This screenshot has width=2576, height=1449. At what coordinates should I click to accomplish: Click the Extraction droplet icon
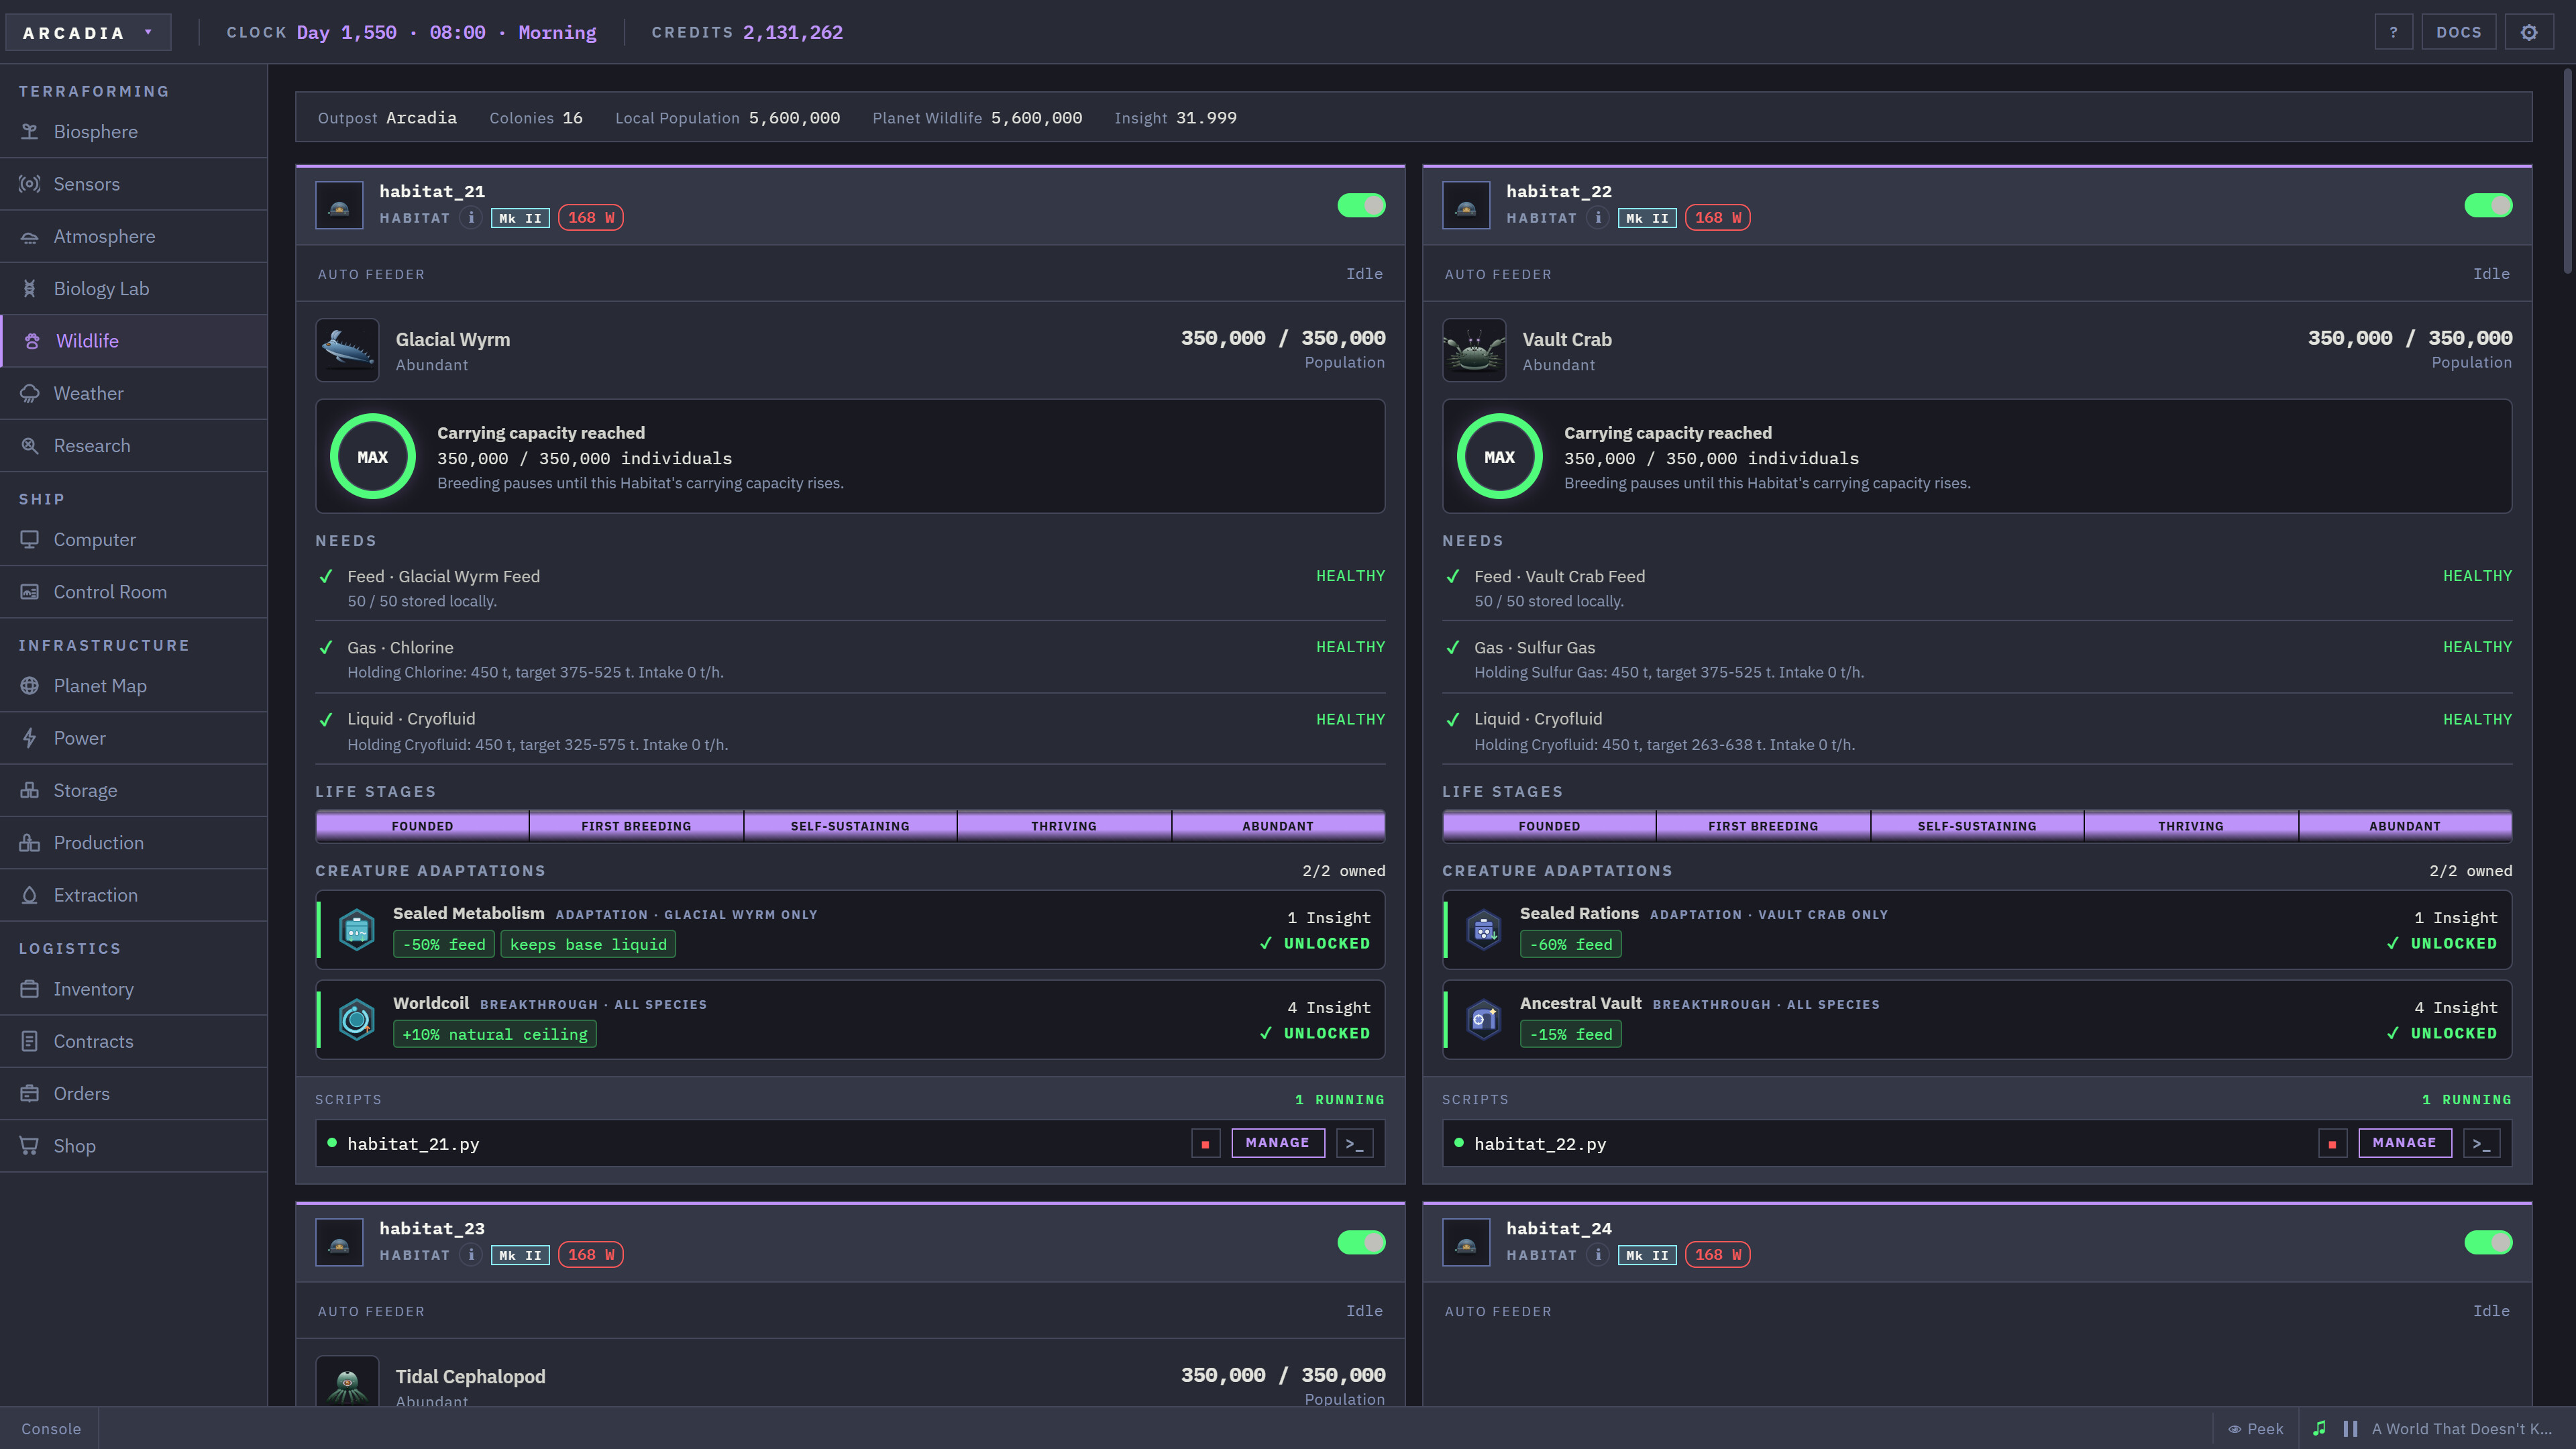coord(30,895)
